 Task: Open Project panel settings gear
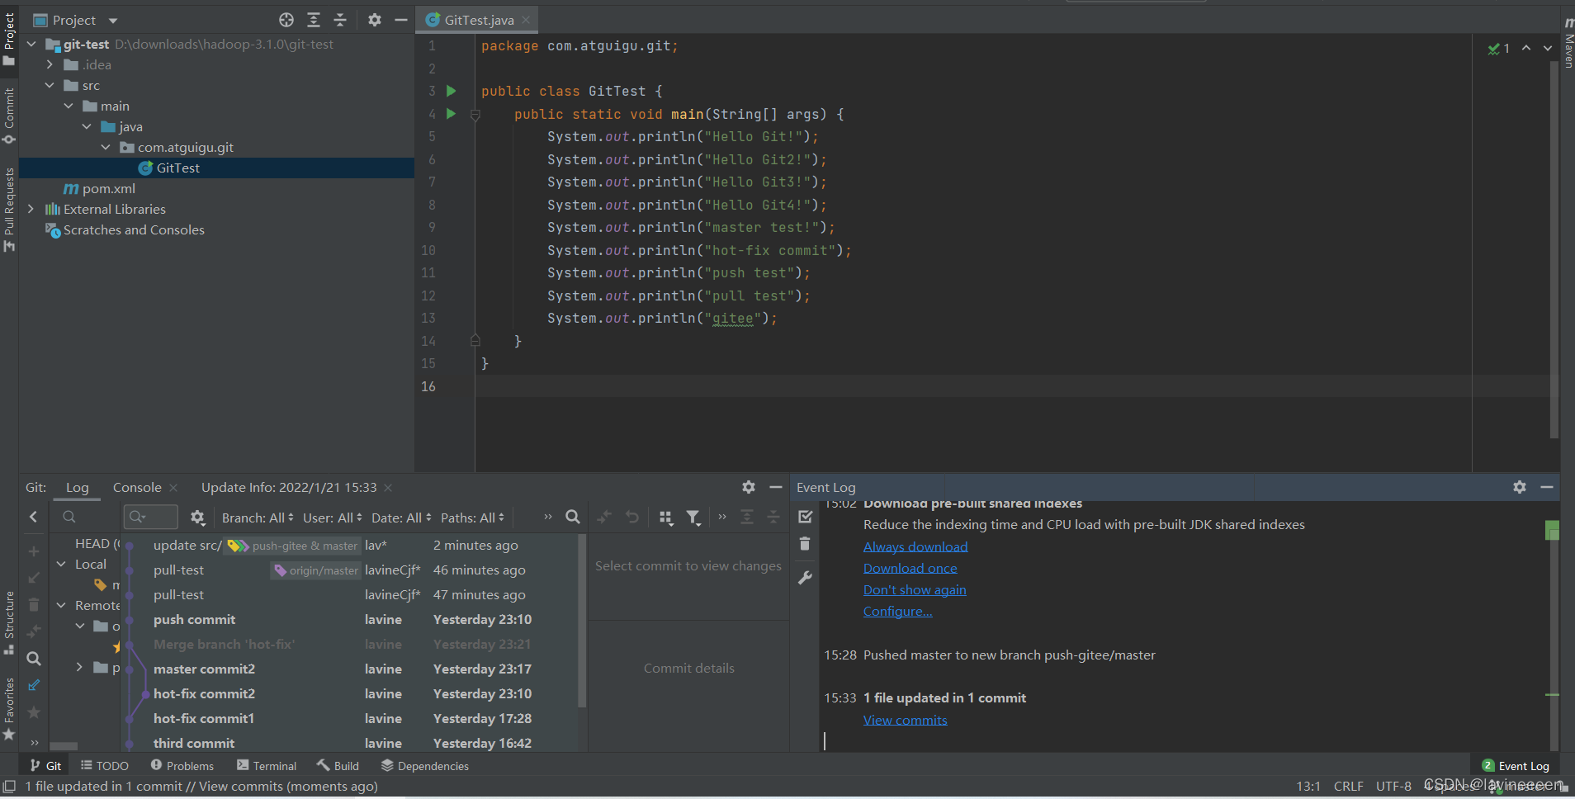[375, 20]
